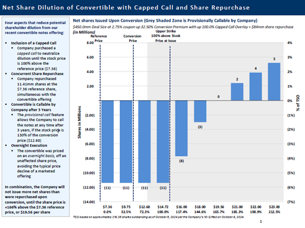This screenshot has width=305, height=228.
Task: Click the $23.00 bar labeled 5
Action: pyautogui.click(x=274, y=81)
